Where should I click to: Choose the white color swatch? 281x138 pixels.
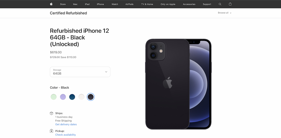tap(81, 97)
